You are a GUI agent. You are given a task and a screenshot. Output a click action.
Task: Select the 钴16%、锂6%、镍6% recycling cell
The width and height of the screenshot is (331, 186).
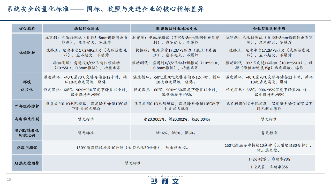click(x=177, y=133)
